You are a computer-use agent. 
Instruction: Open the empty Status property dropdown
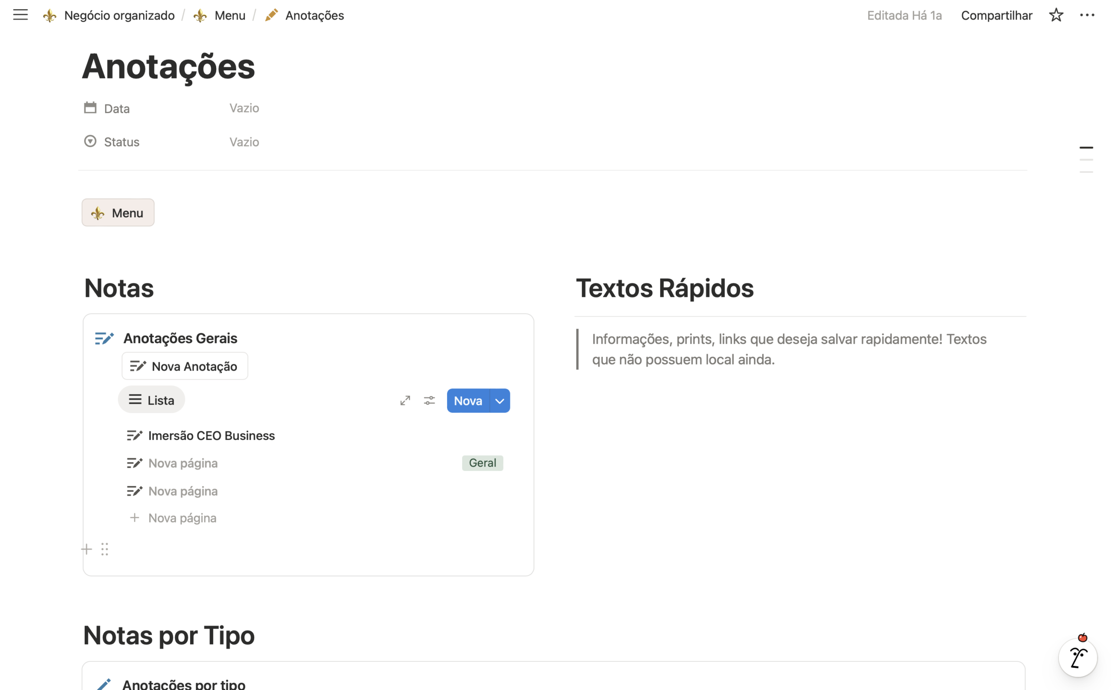pyautogui.click(x=244, y=142)
